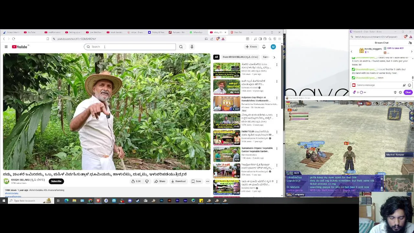Open the Twitch emote picker smiley
The image size is (414, 233).
[409, 85]
